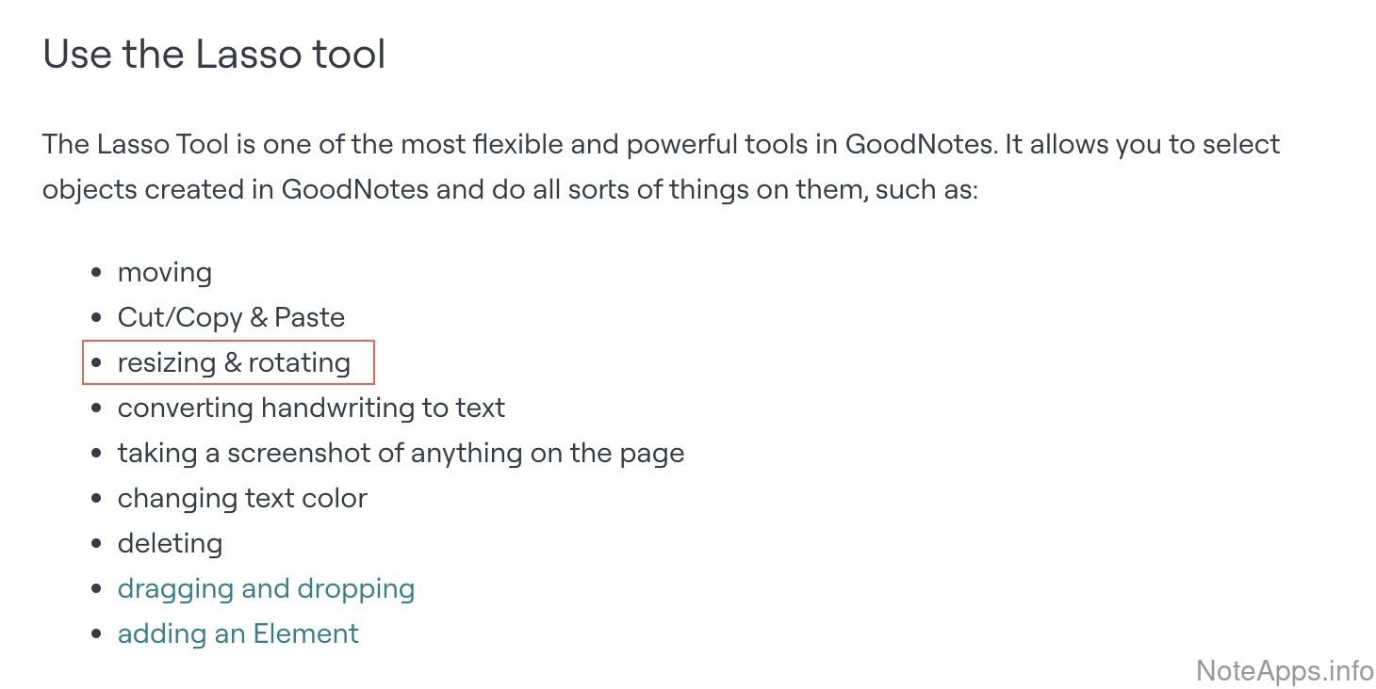Viewport: 1376px width, 689px height.
Task: Click the bullet before 'converting handwriting to text'
Action: pyautogui.click(x=96, y=409)
